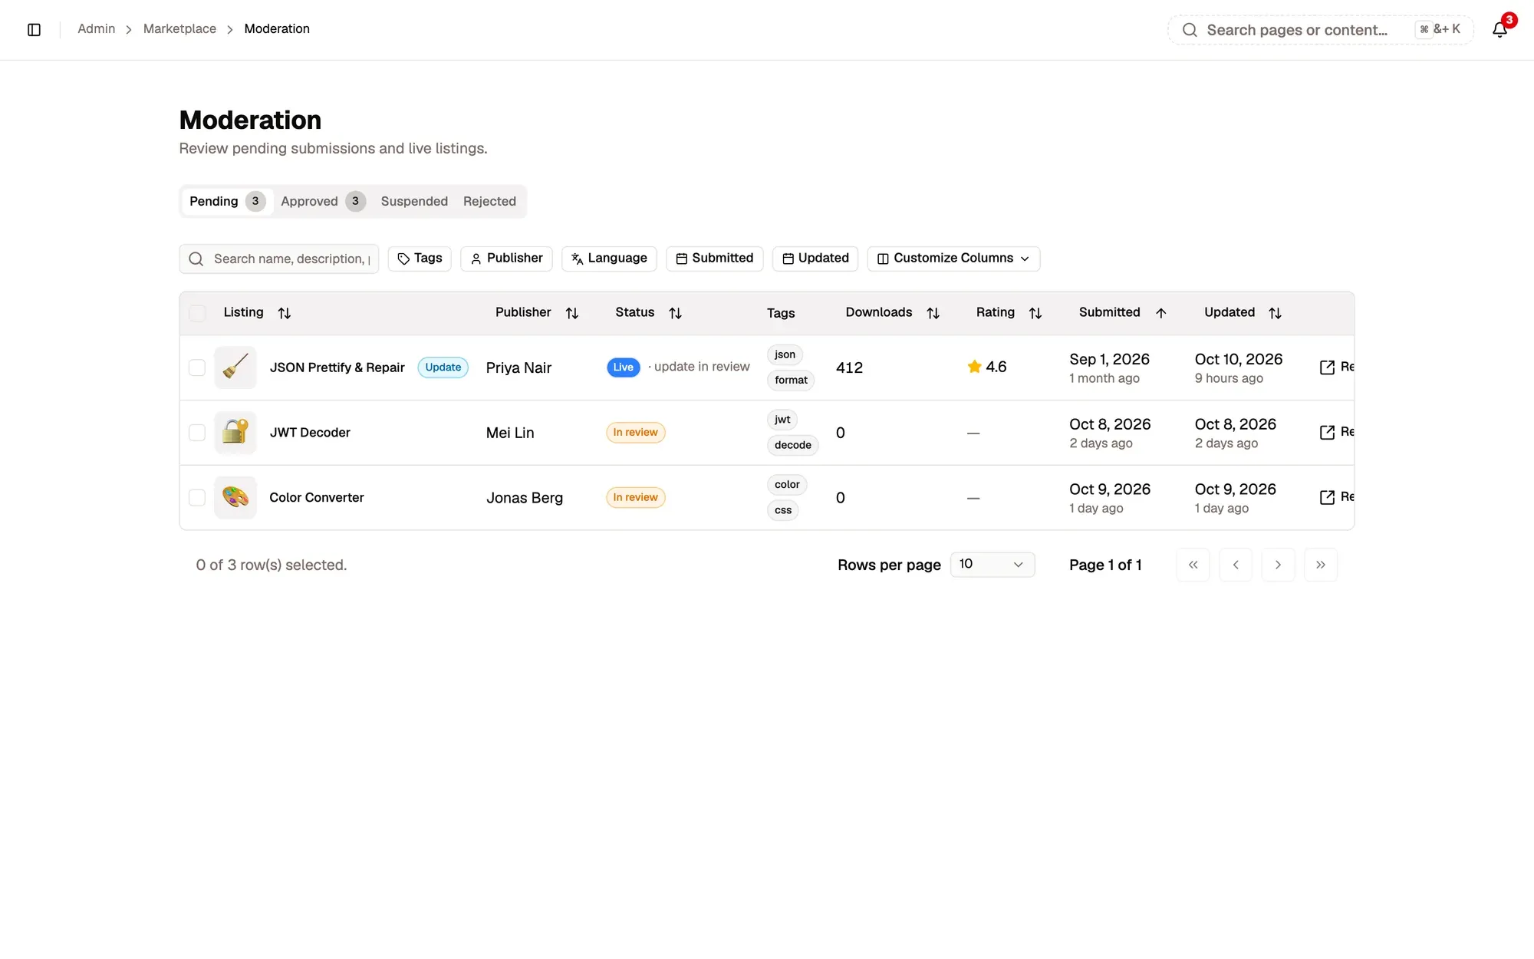Check the JSON Prettify & Repair row
Viewport: 1534px width, 959px height.
[197, 367]
